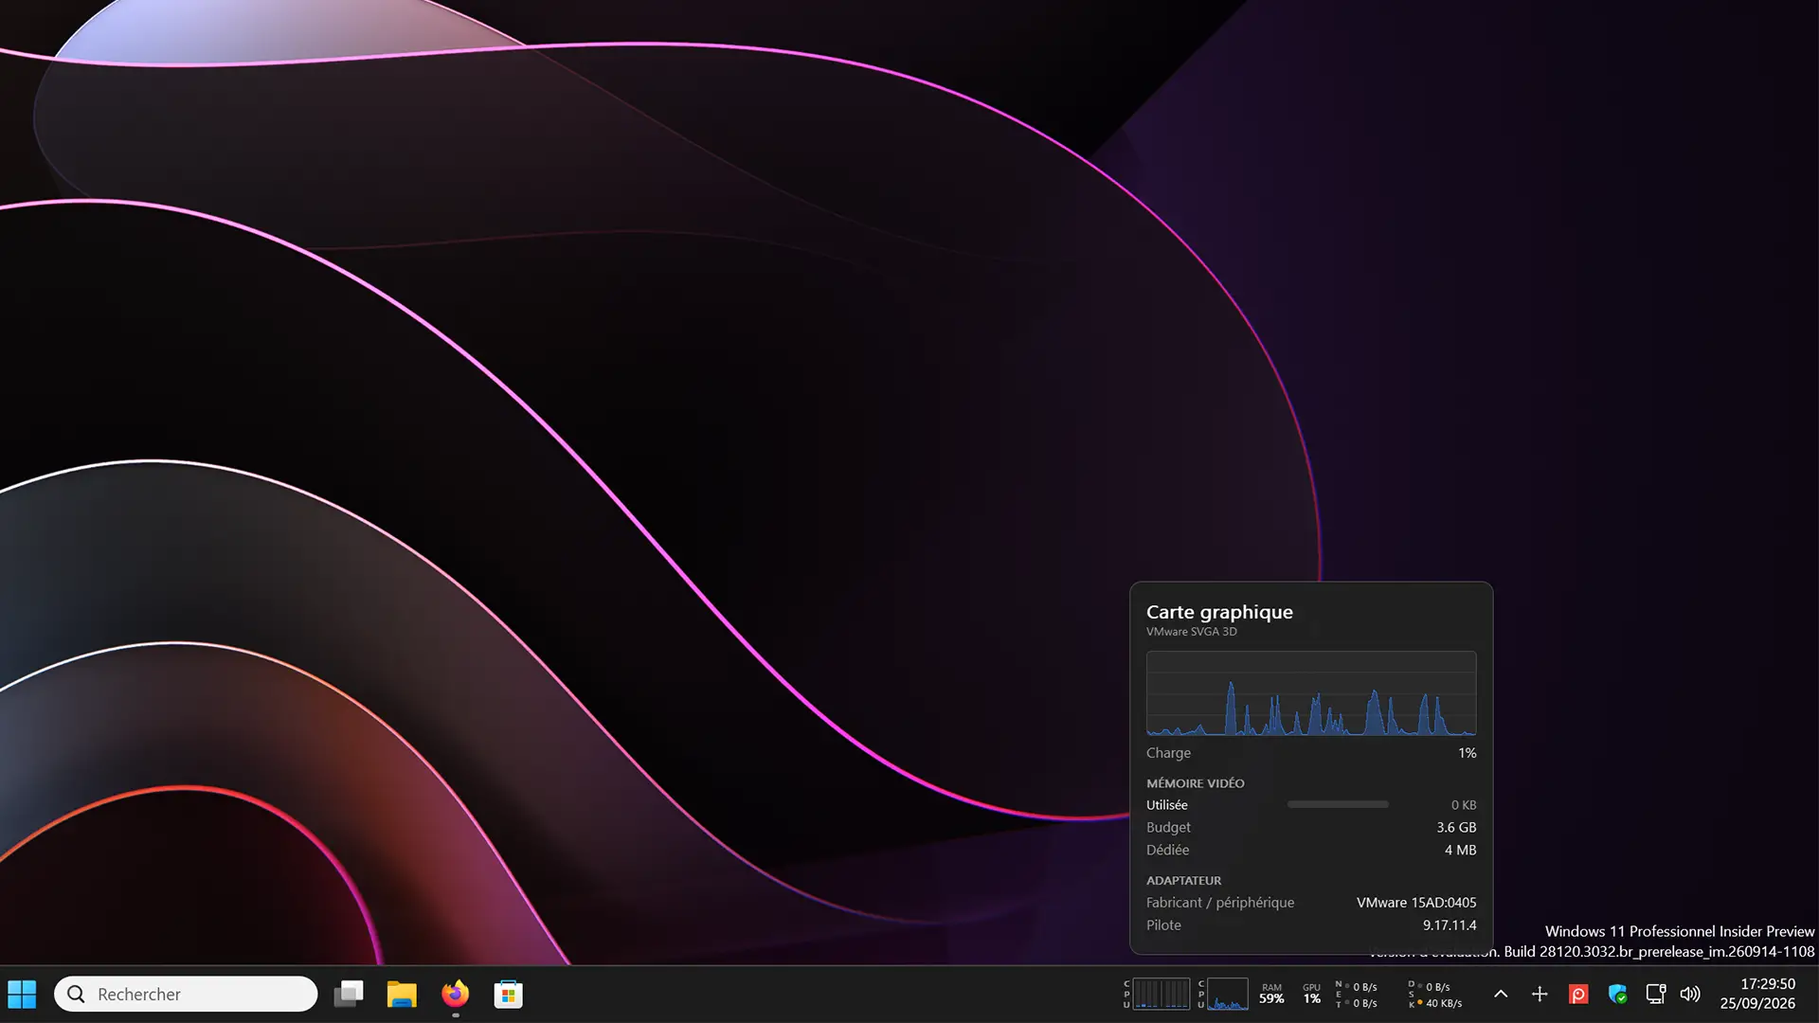Click the Dédiée 4 MB value

coord(1460,850)
